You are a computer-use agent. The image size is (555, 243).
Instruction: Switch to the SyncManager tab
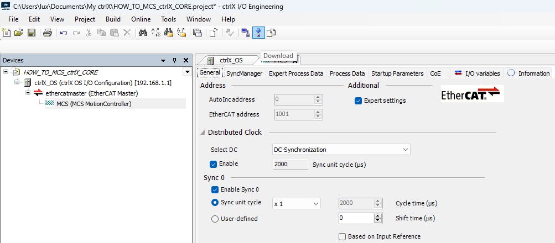pos(244,73)
